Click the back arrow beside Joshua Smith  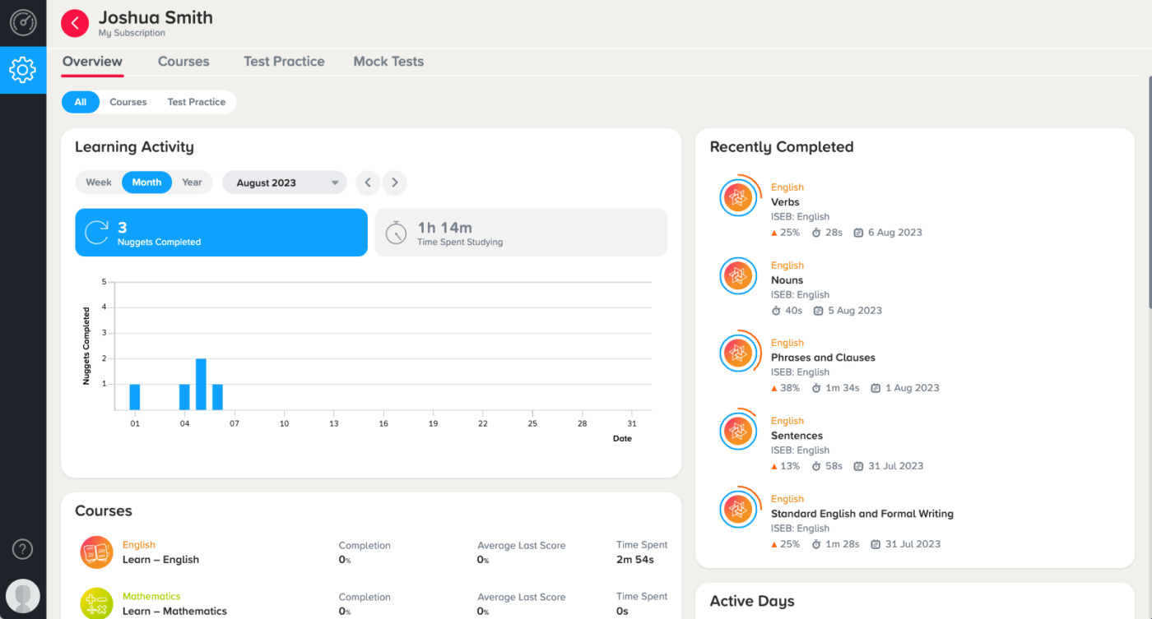(74, 22)
